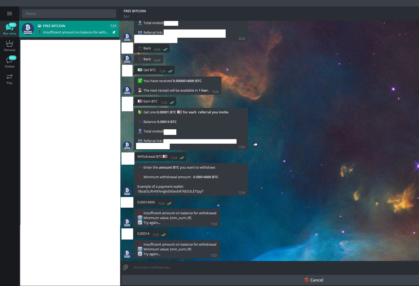Viewport: 419px width, 286px height.
Task: Click 'Enter the amount BTC you want to withdraw' text
Action: tap(179, 168)
